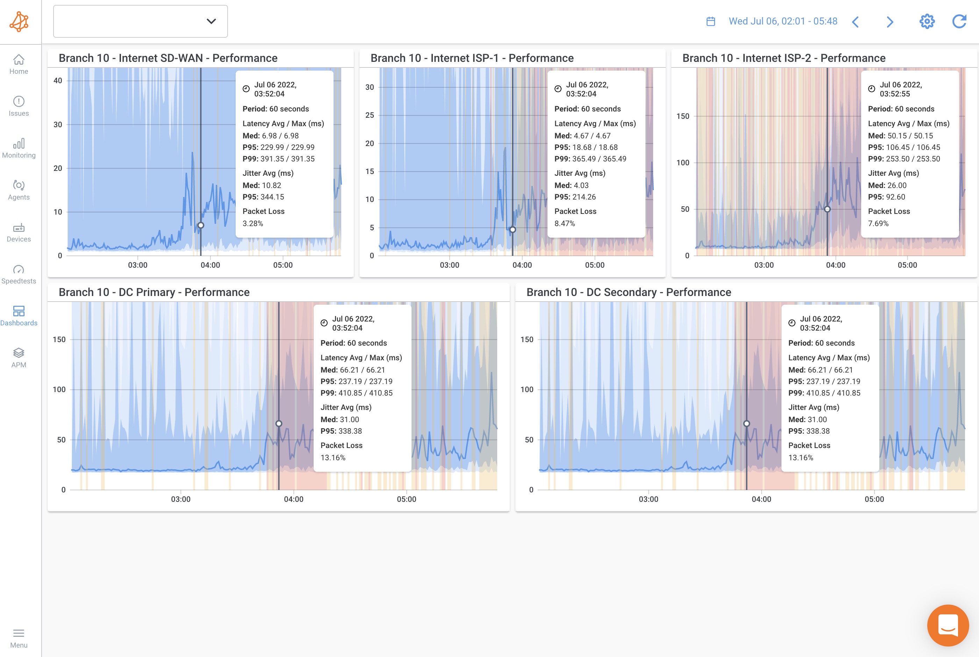Refresh the dashboard data
Viewport: 979px width, 657px height.
coord(960,21)
